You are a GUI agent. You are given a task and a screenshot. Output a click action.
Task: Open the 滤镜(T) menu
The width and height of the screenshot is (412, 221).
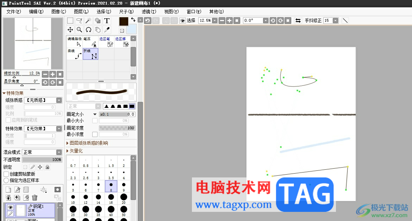(x=149, y=12)
